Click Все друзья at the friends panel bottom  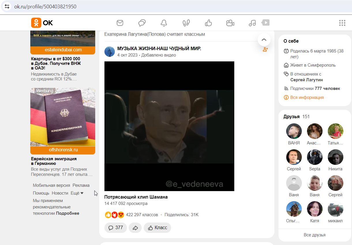click(x=314, y=235)
